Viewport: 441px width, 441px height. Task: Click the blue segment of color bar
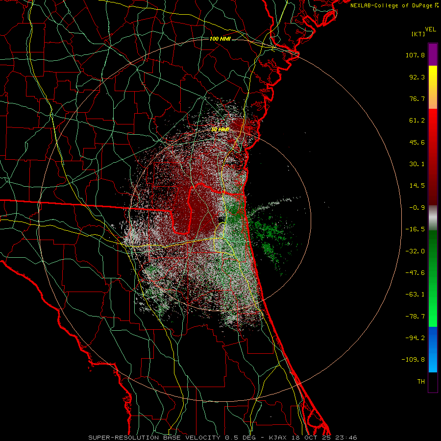tap(433, 349)
